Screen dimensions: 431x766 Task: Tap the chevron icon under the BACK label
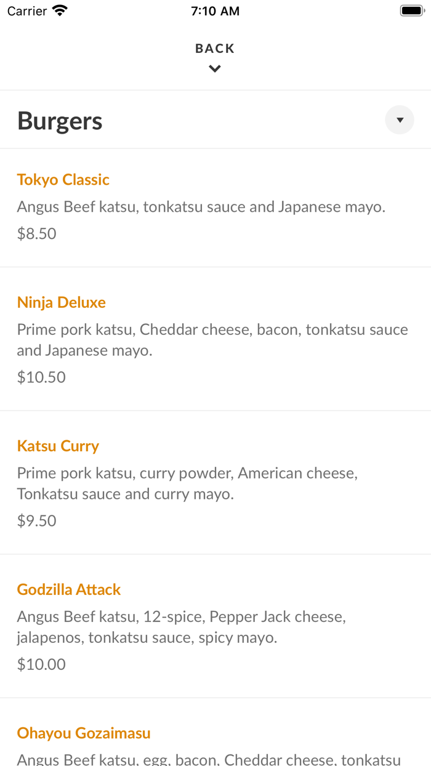pos(214,68)
